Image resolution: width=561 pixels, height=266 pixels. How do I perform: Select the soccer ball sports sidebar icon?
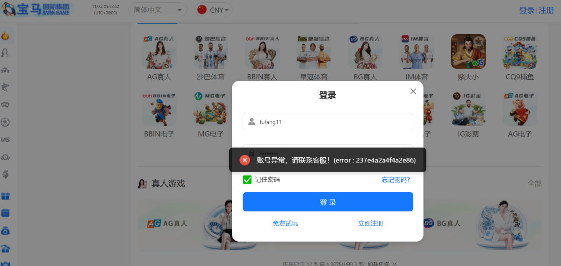(6, 122)
